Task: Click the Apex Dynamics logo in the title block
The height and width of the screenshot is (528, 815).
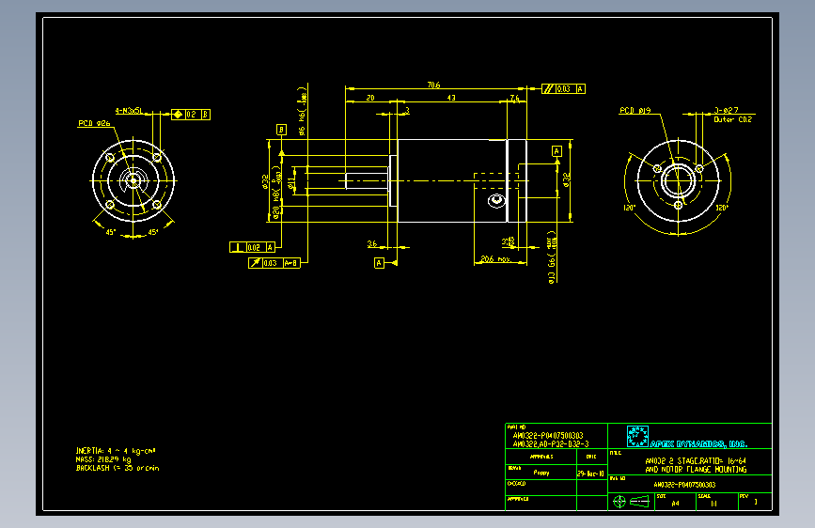Action: 637,436
